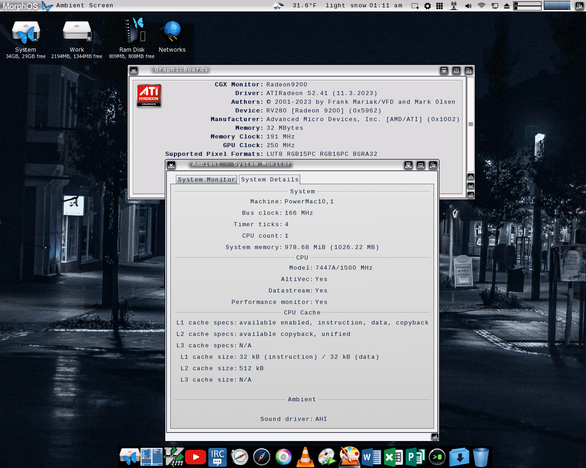Select the System Details tab

(270, 180)
